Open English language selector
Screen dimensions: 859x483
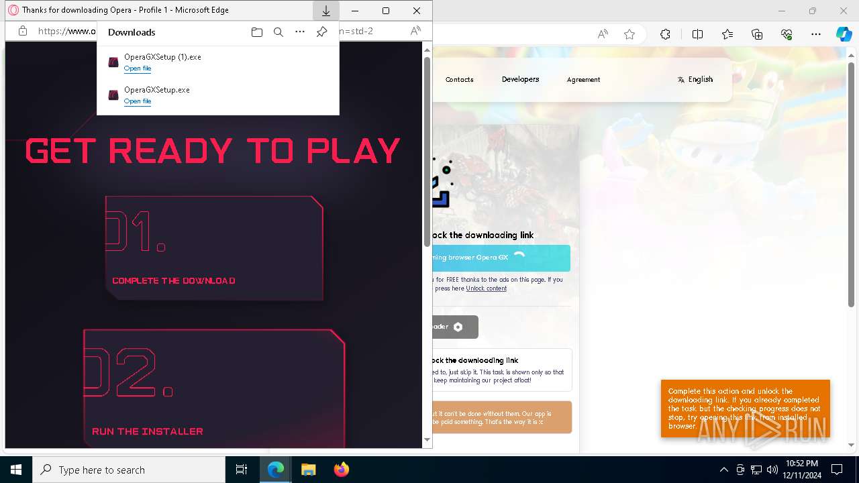[695, 79]
